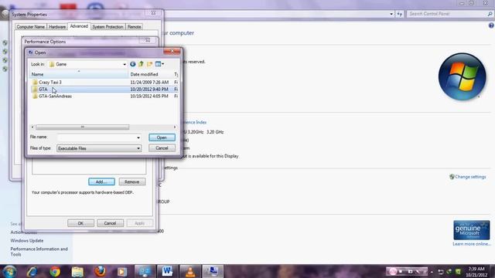The height and width of the screenshot is (278, 495).
Task: Sort by Name column header
Action: (x=79, y=74)
